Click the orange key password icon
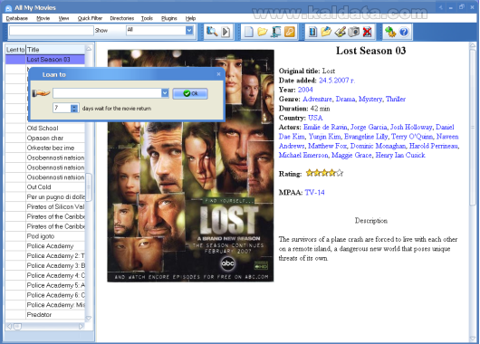480x344 pixels. click(289, 32)
